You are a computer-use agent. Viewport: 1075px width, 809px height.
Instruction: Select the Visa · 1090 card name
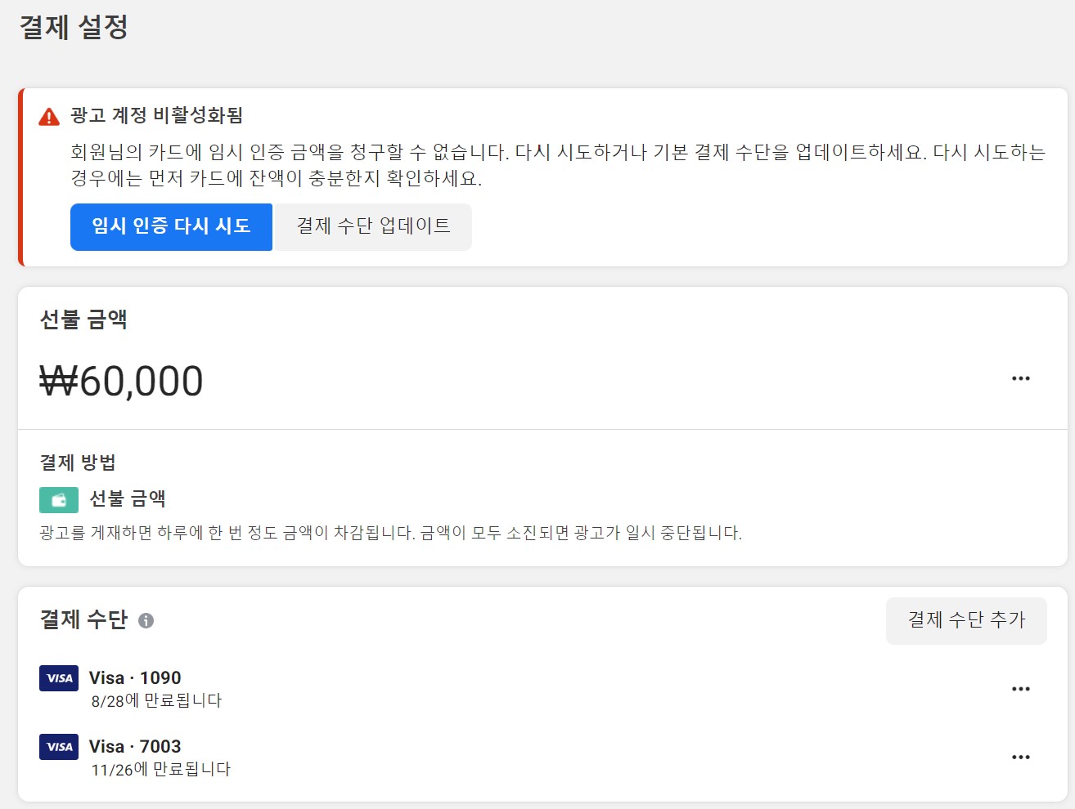[135, 678]
